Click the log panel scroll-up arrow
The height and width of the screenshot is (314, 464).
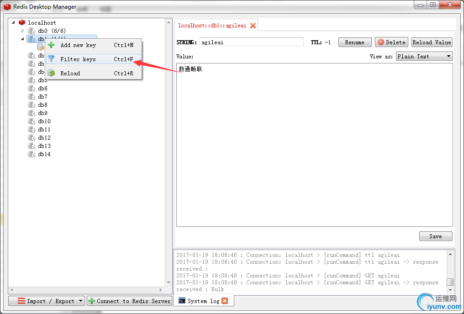coord(450,254)
